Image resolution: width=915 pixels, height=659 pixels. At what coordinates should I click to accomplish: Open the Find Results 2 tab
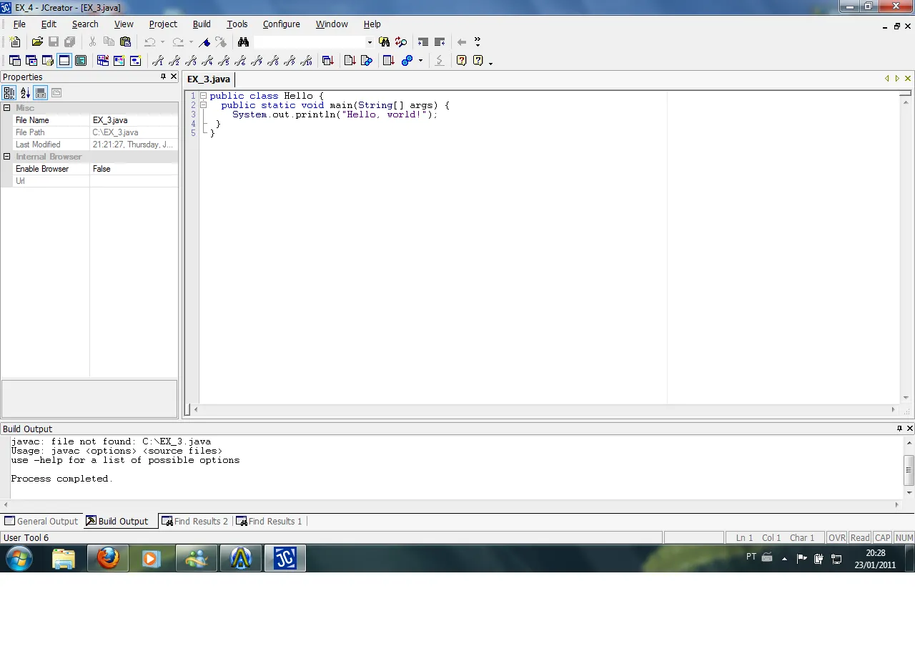(195, 521)
